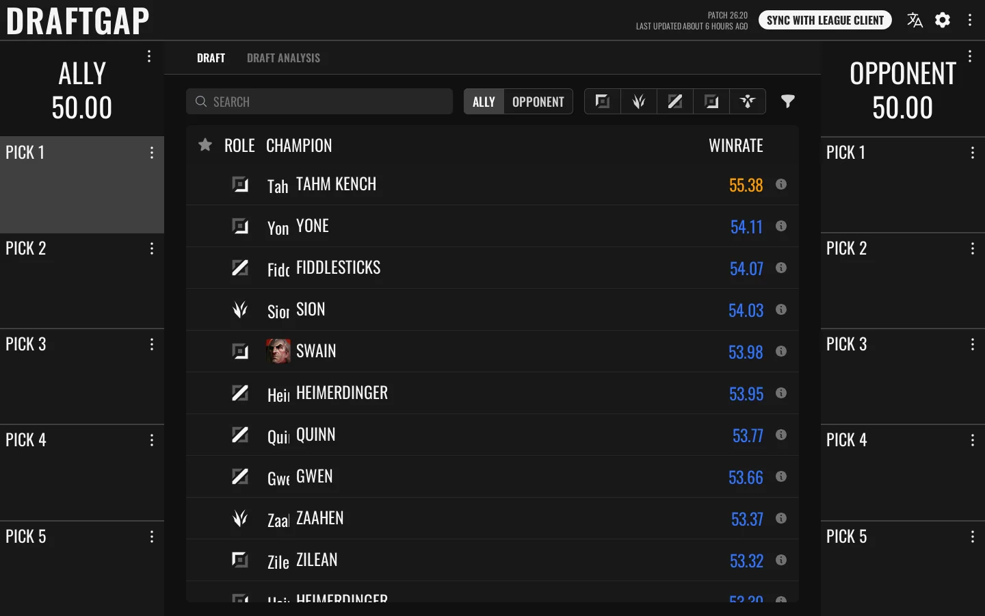Click the DraftGap logo

78,21
